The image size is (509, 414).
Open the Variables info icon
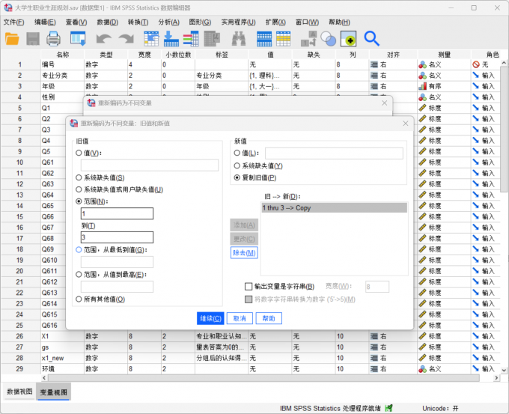[x=191, y=39]
